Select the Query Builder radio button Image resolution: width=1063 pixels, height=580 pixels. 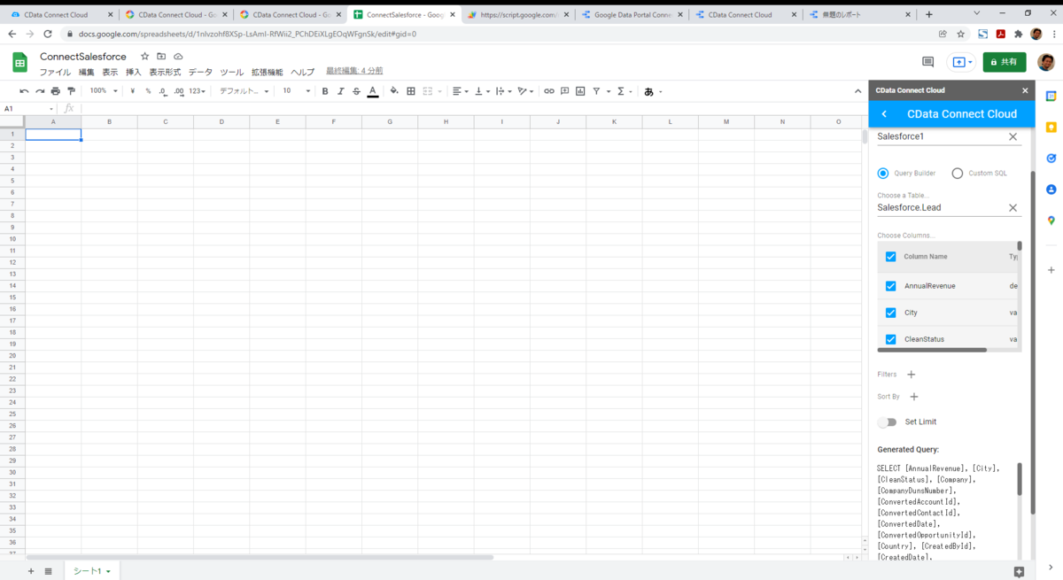[x=883, y=174]
